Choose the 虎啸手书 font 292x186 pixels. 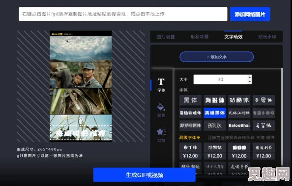[x=239, y=167]
